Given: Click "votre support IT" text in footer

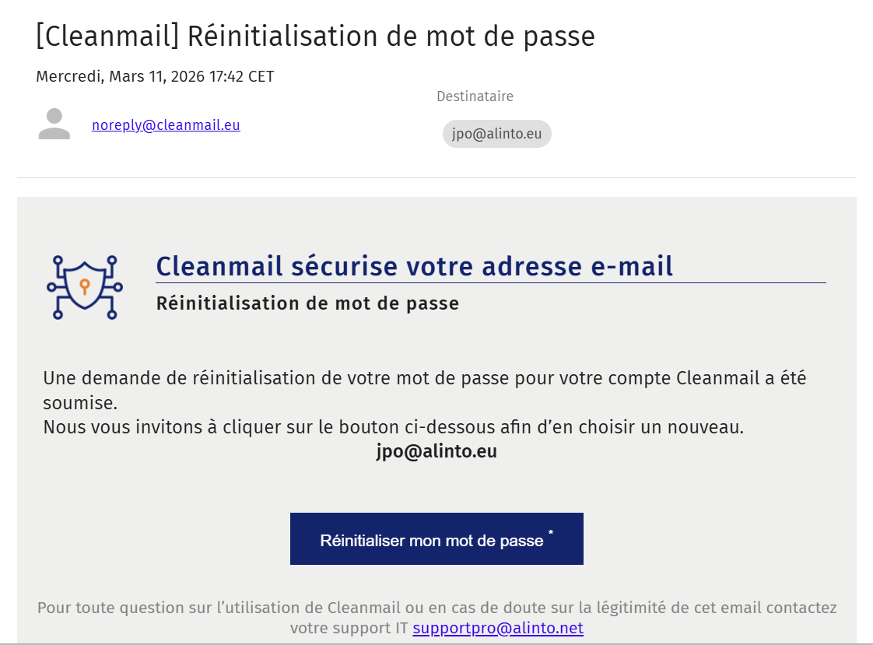Looking at the screenshot, I should pyautogui.click(x=349, y=628).
